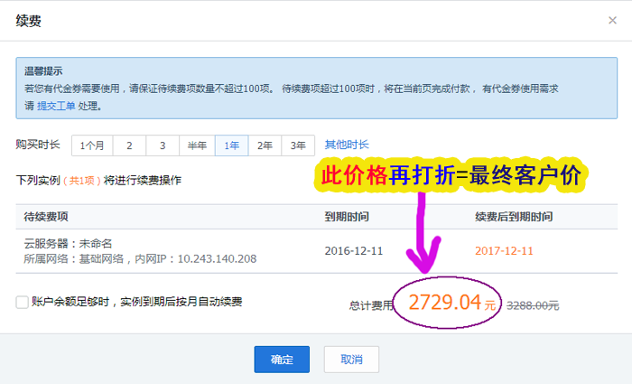The height and width of the screenshot is (384, 632).
Task: Enable the 按月自动续费 auto-renew checkbox
Action: (23, 303)
